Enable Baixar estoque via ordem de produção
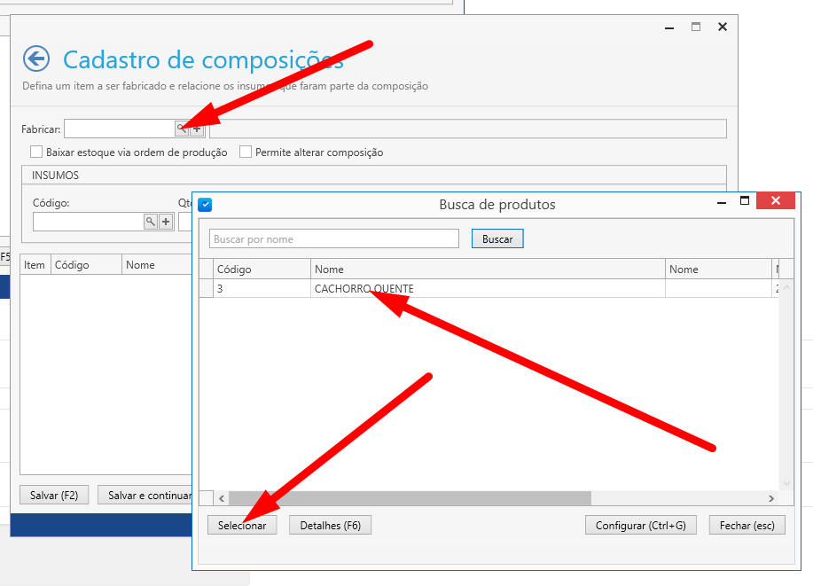This screenshot has height=586, width=813. click(x=36, y=152)
